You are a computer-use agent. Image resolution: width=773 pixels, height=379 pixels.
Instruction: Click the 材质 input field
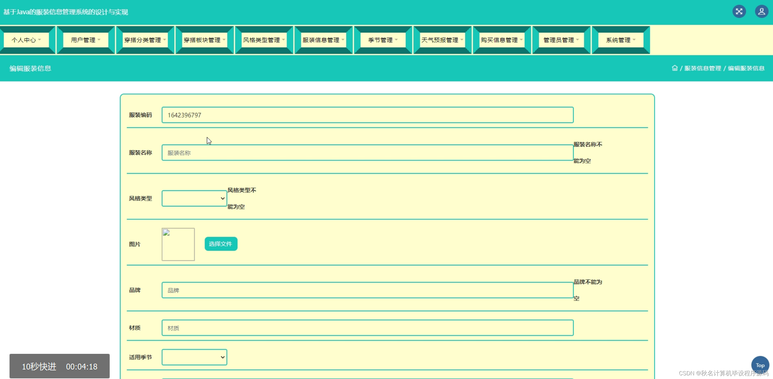pos(367,328)
